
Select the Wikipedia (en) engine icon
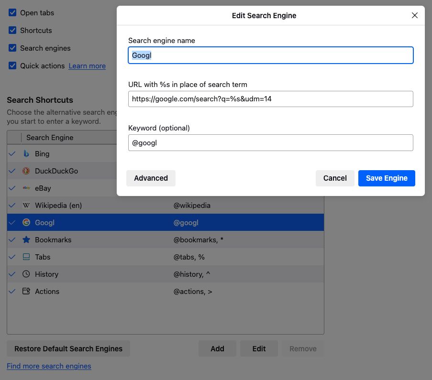[26, 205]
